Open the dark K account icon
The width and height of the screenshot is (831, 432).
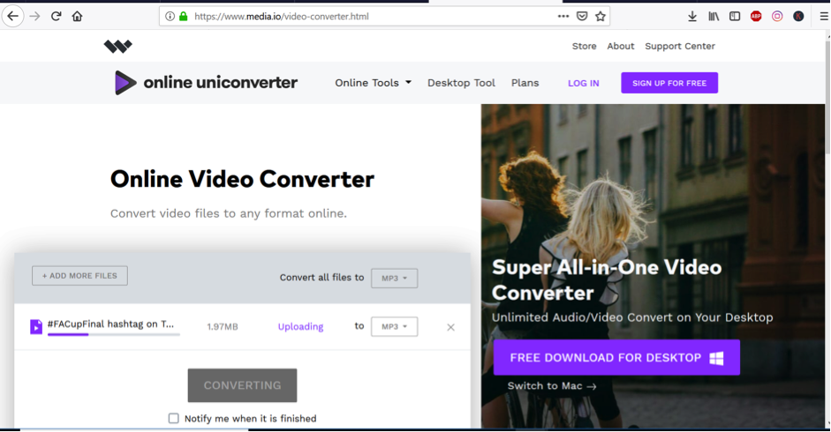(x=798, y=17)
